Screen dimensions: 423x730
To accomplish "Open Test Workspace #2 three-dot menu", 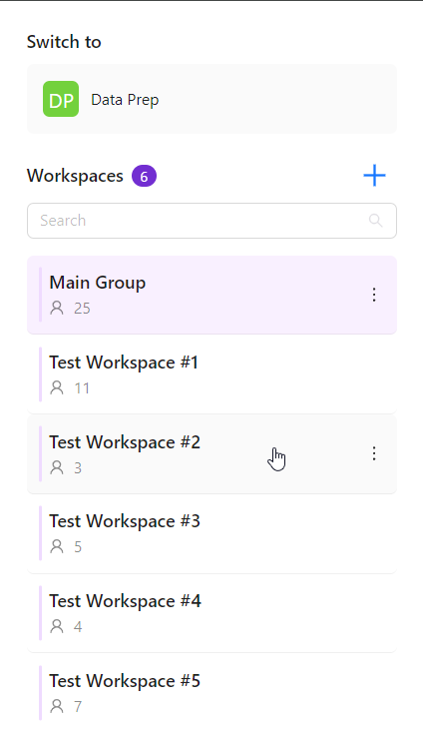I will pyautogui.click(x=374, y=453).
